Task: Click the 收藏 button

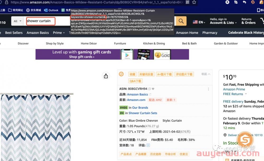Action: 132,74
